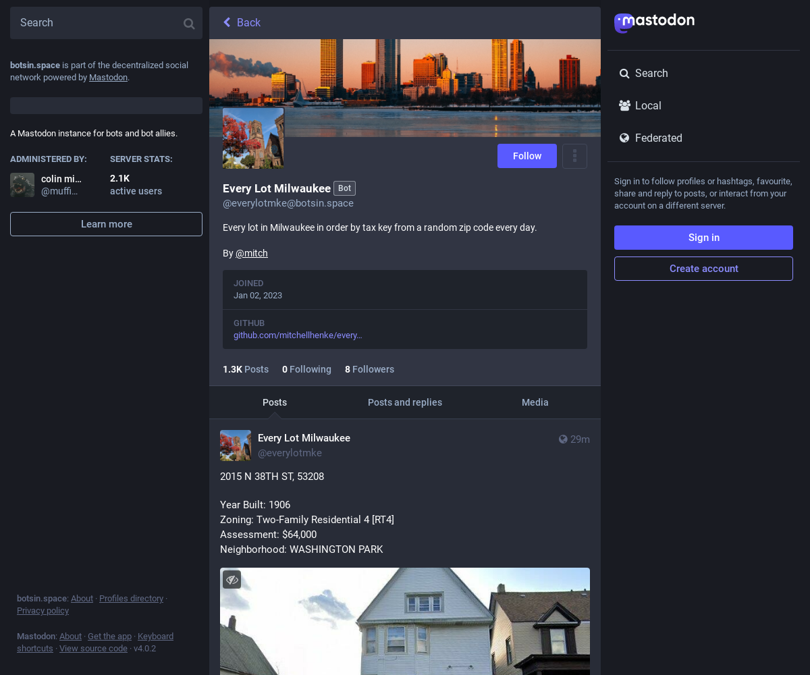810x675 pixels.
Task: Follow Every Lot Milwaukee
Action: click(527, 156)
